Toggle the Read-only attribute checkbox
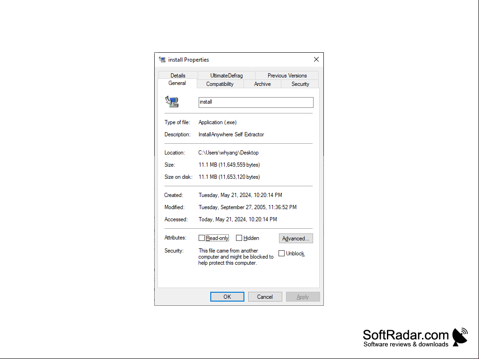This screenshot has height=359, width=479. pos(201,238)
